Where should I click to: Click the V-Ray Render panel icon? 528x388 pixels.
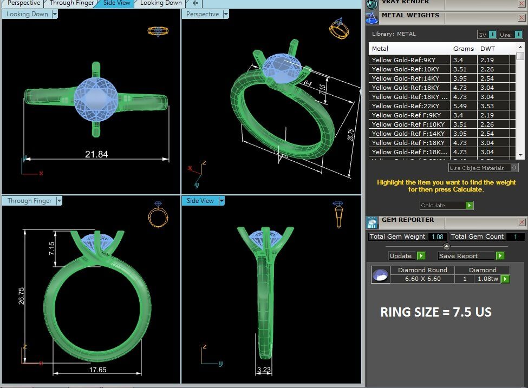click(372, 3)
